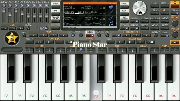This screenshot has height=101, width=180.
Task: Adjust the Balance knob
Action: click(175, 34)
